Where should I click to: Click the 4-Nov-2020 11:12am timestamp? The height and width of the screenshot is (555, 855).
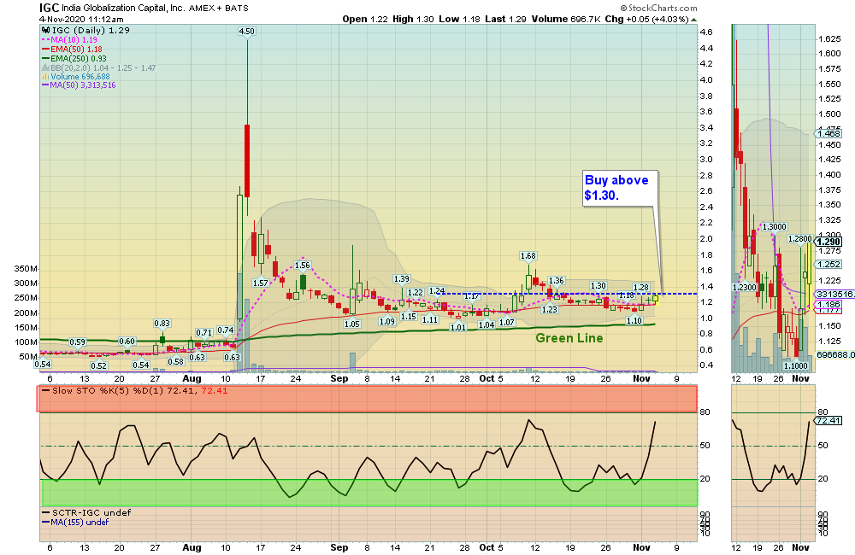click(81, 19)
